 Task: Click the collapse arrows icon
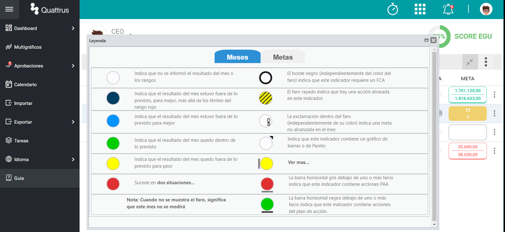point(470,62)
